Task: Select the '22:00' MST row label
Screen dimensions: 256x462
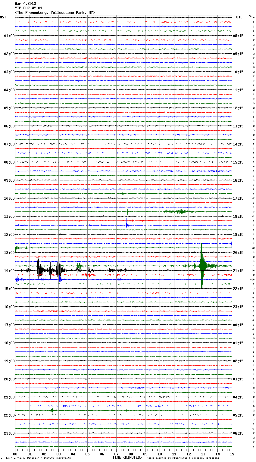Action: point(9,415)
